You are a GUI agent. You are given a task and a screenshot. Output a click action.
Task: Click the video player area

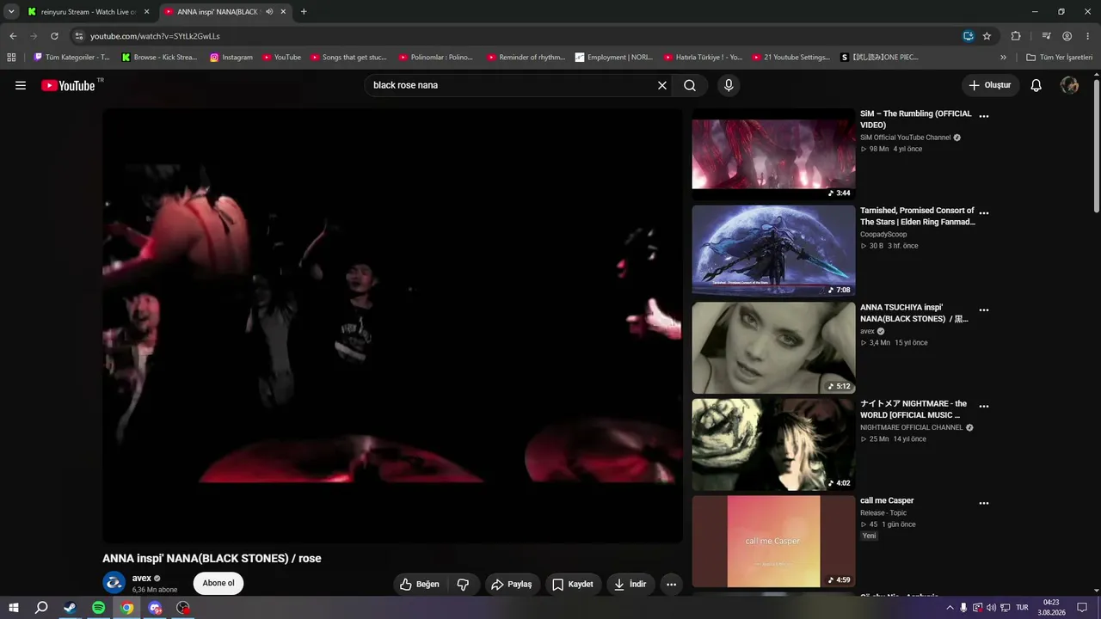click(x=392, y=326)
